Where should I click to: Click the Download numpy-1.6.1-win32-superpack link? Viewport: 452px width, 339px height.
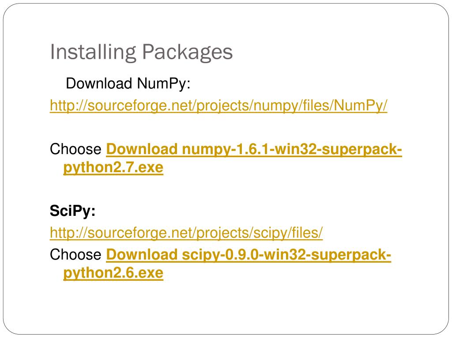click(254, 149)
